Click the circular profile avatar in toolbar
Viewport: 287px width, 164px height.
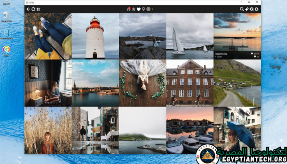tap(148, 9)
